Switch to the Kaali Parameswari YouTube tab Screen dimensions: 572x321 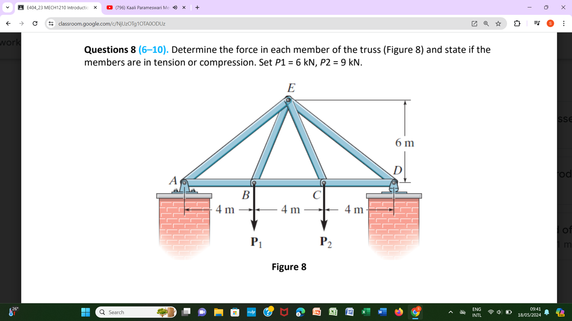point(140,7)
